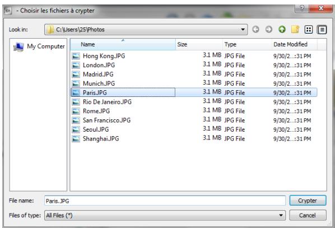
Task: Select the Rome.JPG file name
Action: [x=96, y=111]
